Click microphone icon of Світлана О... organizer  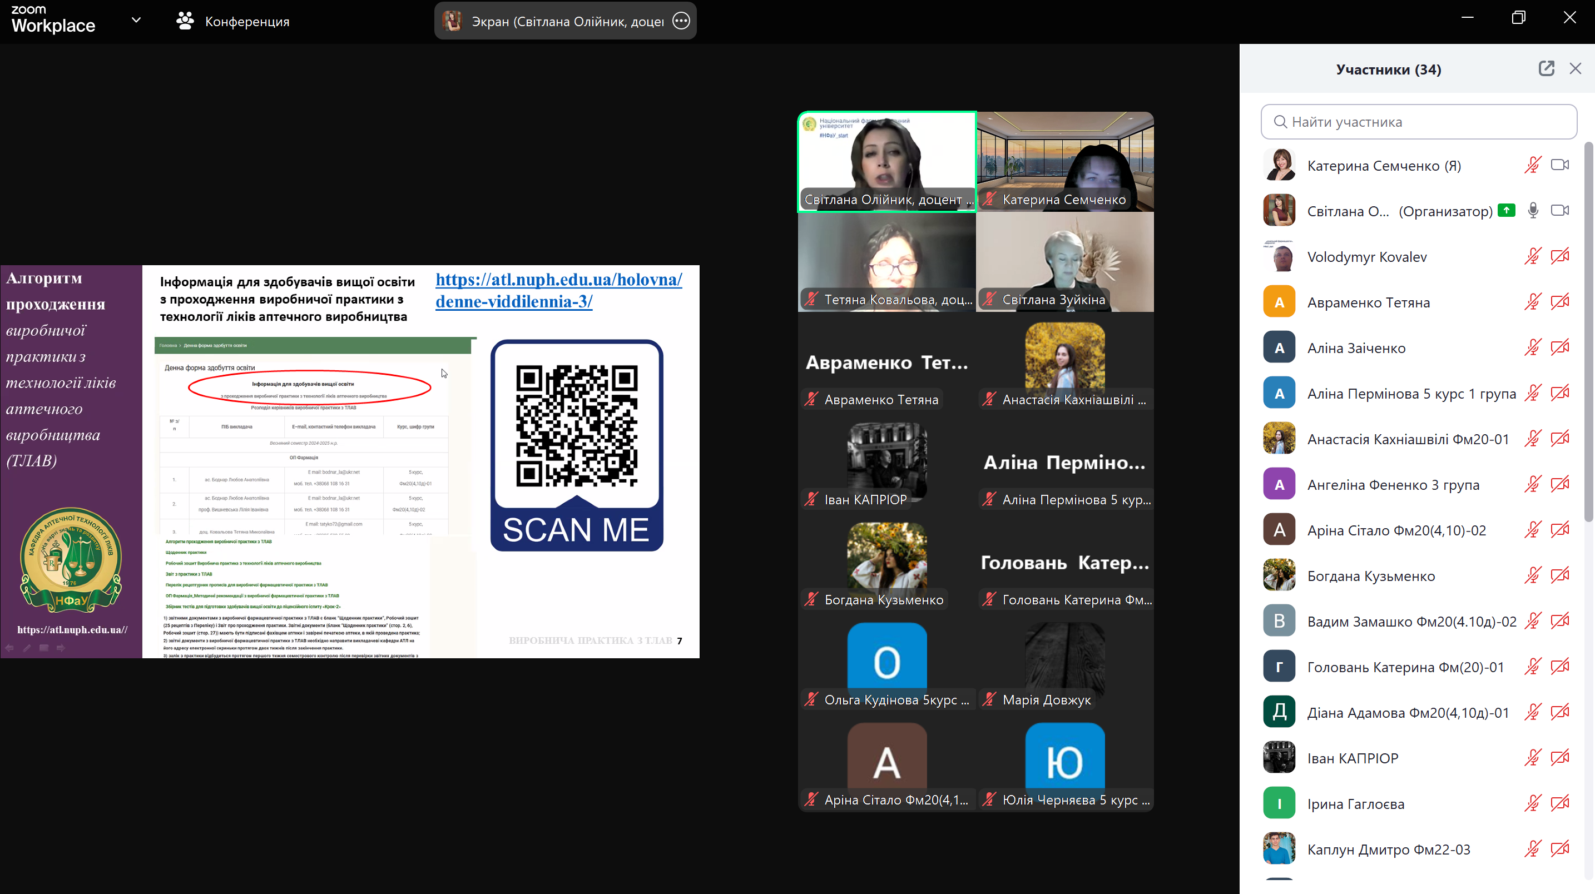(1533, 211)
